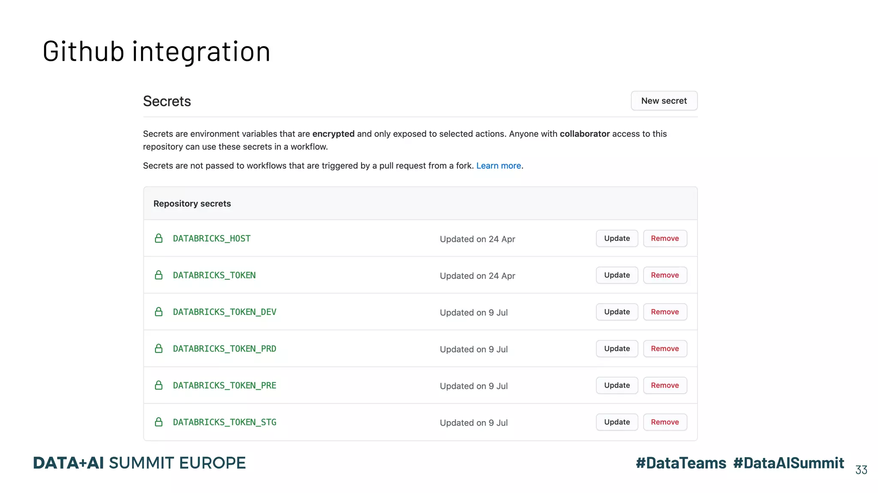This screenshot has width=878, height=493.
Task: Click the New secret button
Action: [x=664, y=101]
